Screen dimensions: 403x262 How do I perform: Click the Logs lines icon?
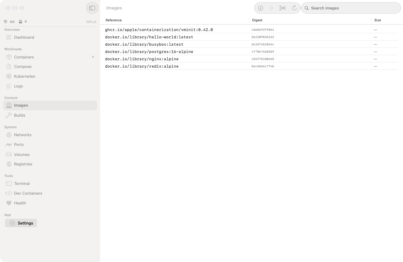click(9, 86)
